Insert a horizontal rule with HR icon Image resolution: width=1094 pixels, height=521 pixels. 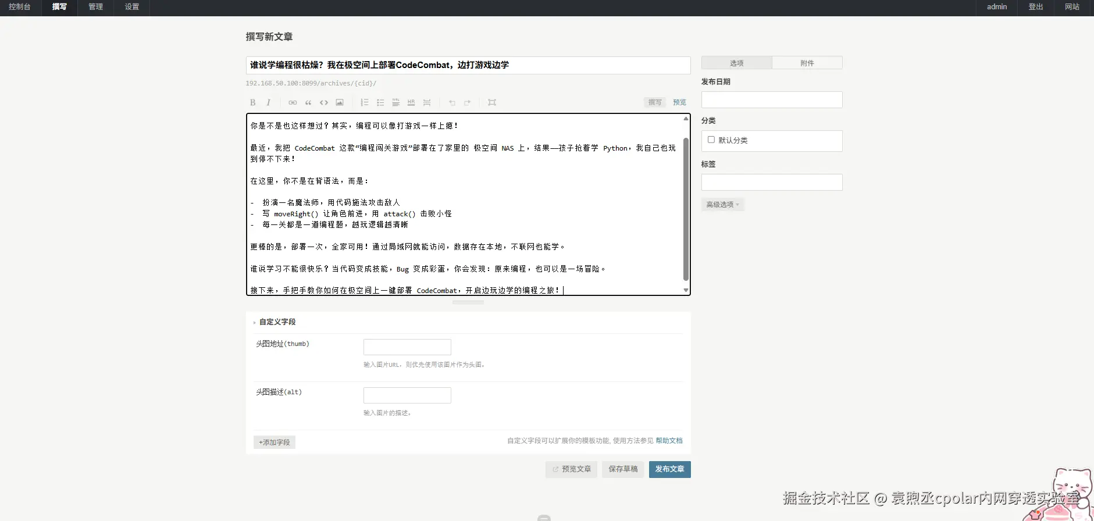point(411,102)
